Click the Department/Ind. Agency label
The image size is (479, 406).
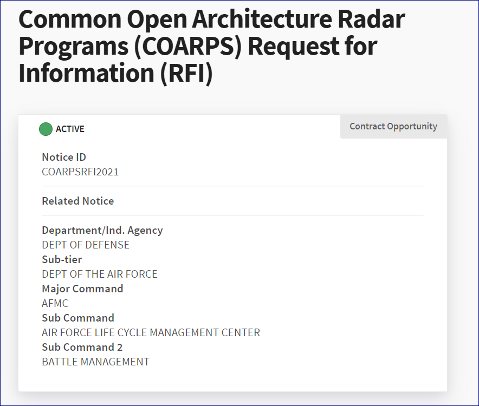[102, 231]
